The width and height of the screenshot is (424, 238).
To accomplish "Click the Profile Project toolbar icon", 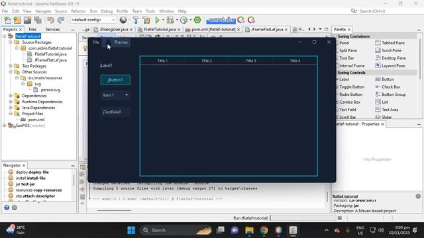I will coord(184,20).
